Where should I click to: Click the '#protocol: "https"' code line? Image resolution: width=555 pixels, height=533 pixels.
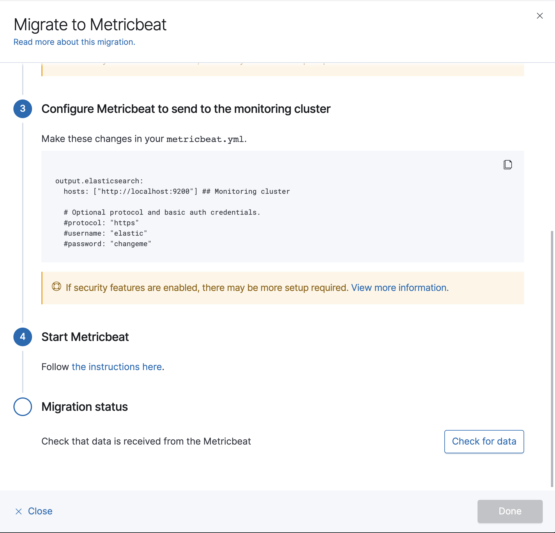(101, 223)
